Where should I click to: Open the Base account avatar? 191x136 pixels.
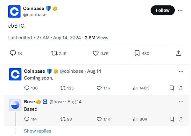pos(15,105)
